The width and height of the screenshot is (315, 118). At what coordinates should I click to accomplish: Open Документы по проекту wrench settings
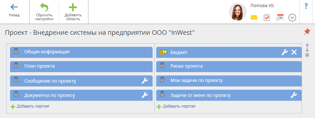tap(145, 95)
